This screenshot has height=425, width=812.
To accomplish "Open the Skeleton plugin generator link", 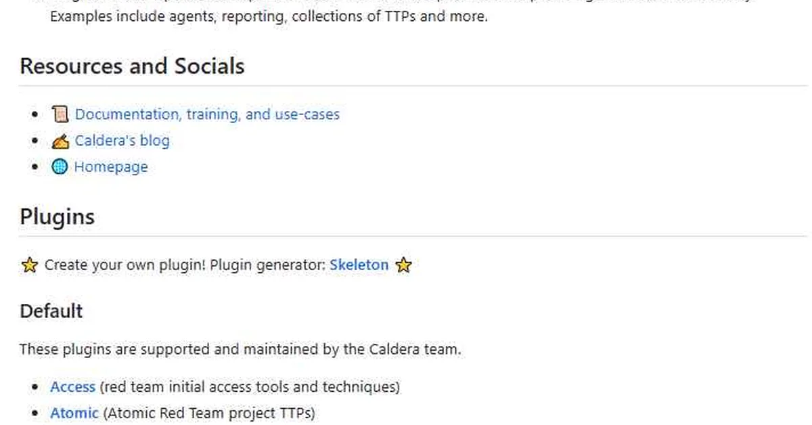I will pos(359,265).
